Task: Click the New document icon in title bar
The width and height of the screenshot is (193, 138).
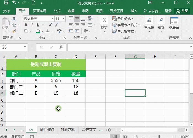Action: point(33,2)
